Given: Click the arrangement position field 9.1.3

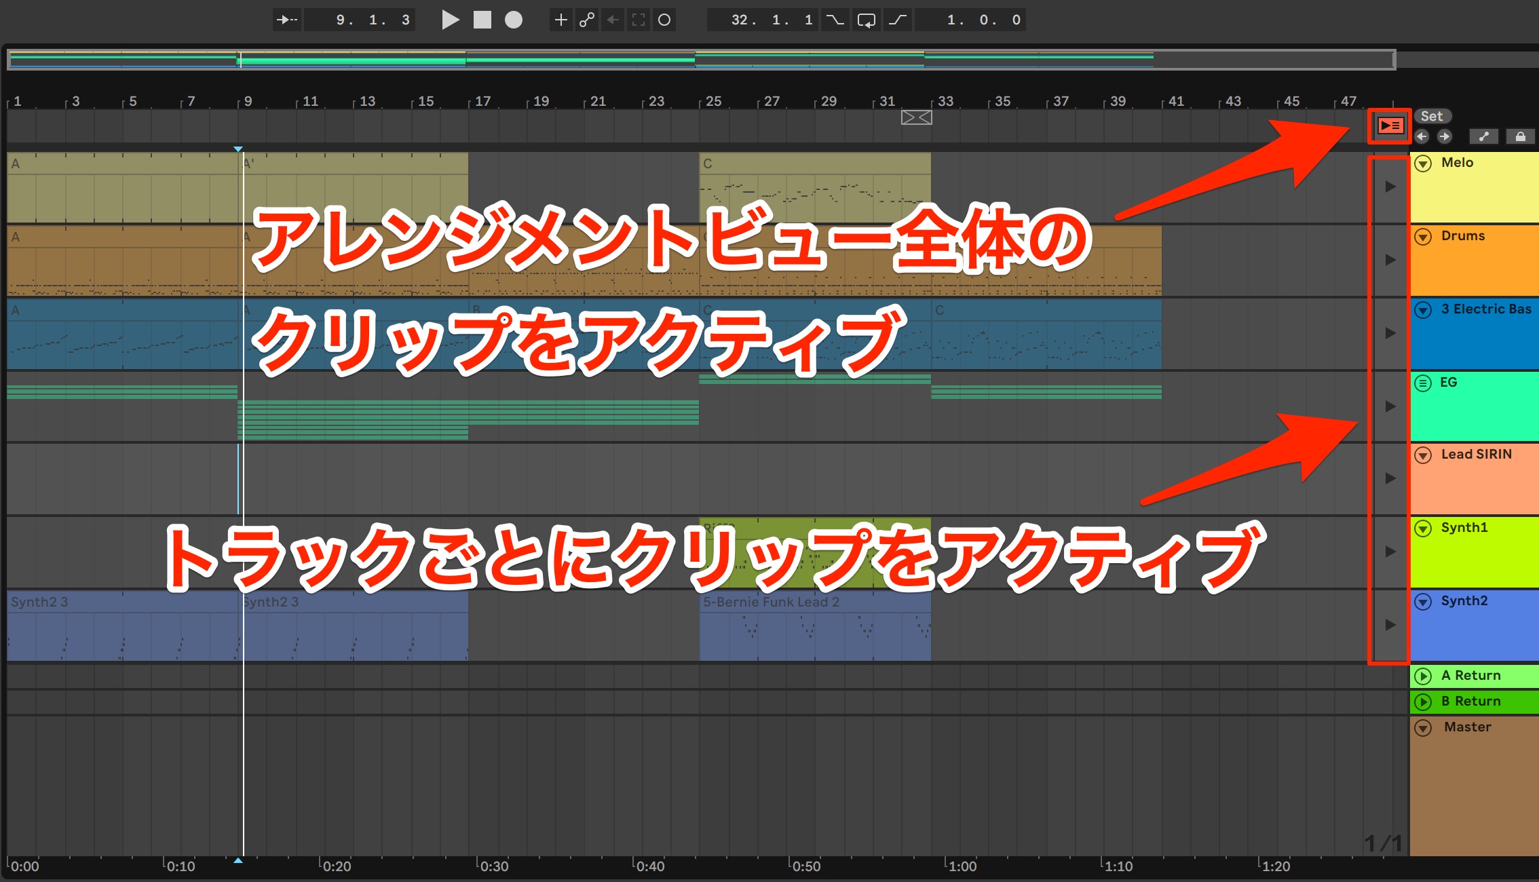Looking at the screenshot, I should [x=360, y=20].
